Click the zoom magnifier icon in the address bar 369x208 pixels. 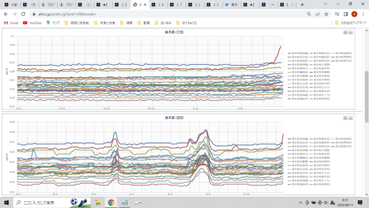(x=309, y=14)
